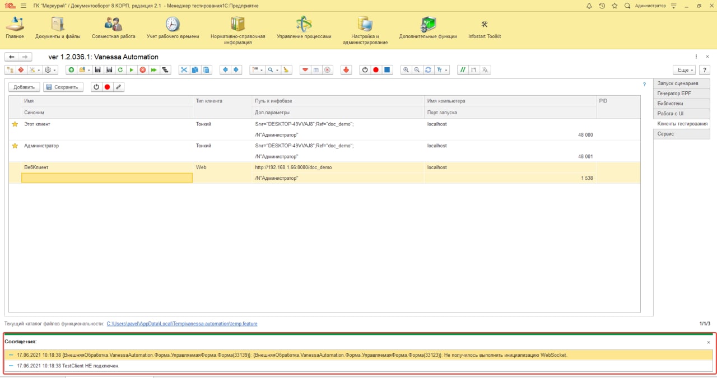Open the Библиотеки tab
The width and height of the screenshot is (717, 378).
(681, 104)
